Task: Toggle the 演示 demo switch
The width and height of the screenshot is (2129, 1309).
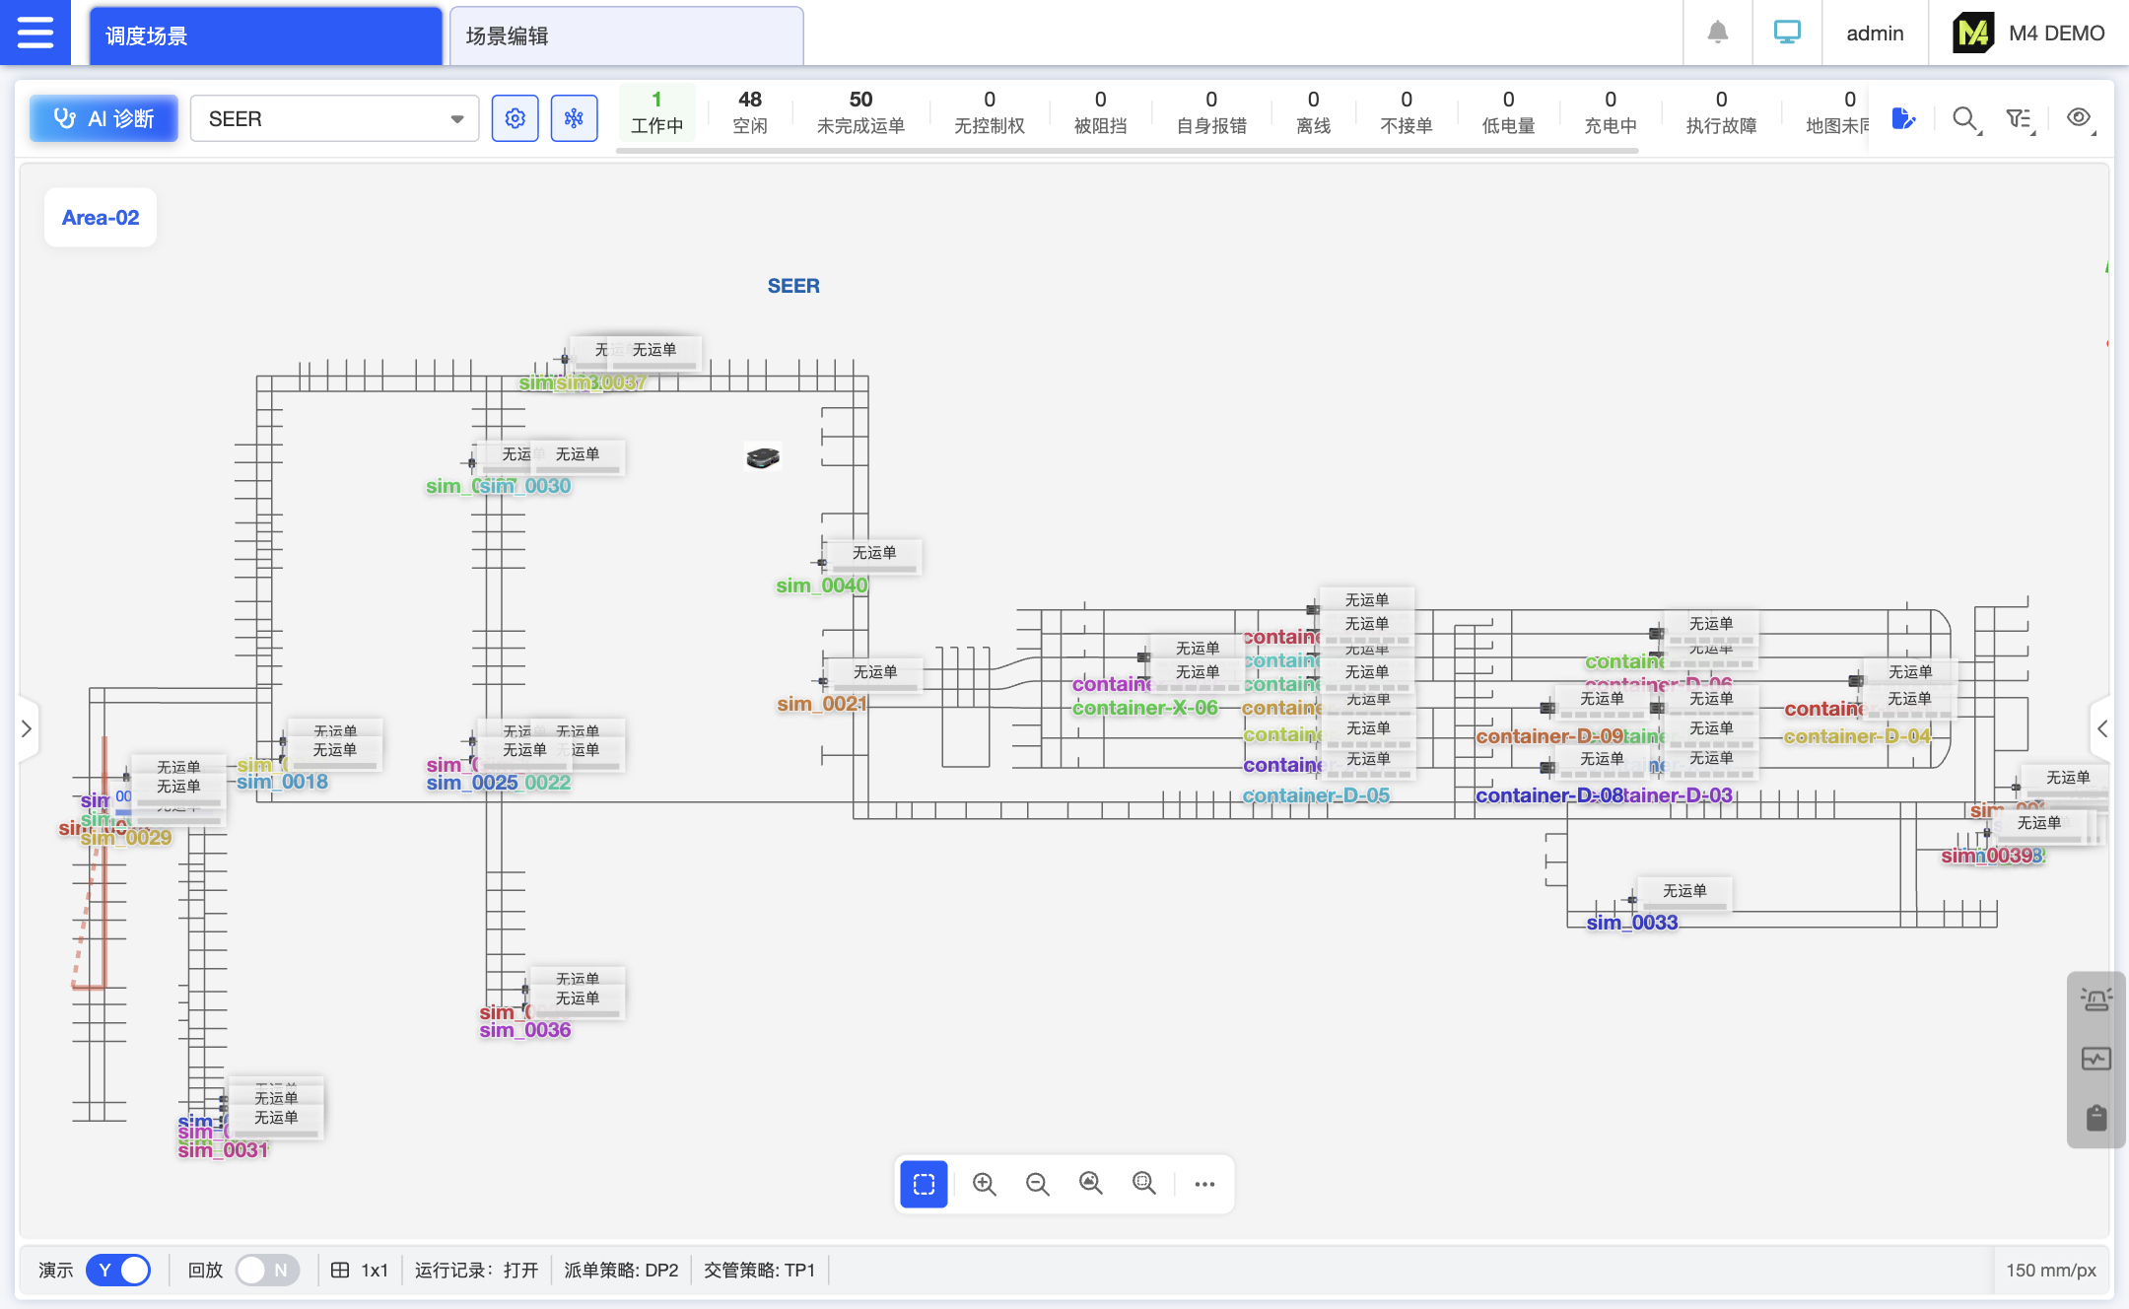Action: point(118,1270)
